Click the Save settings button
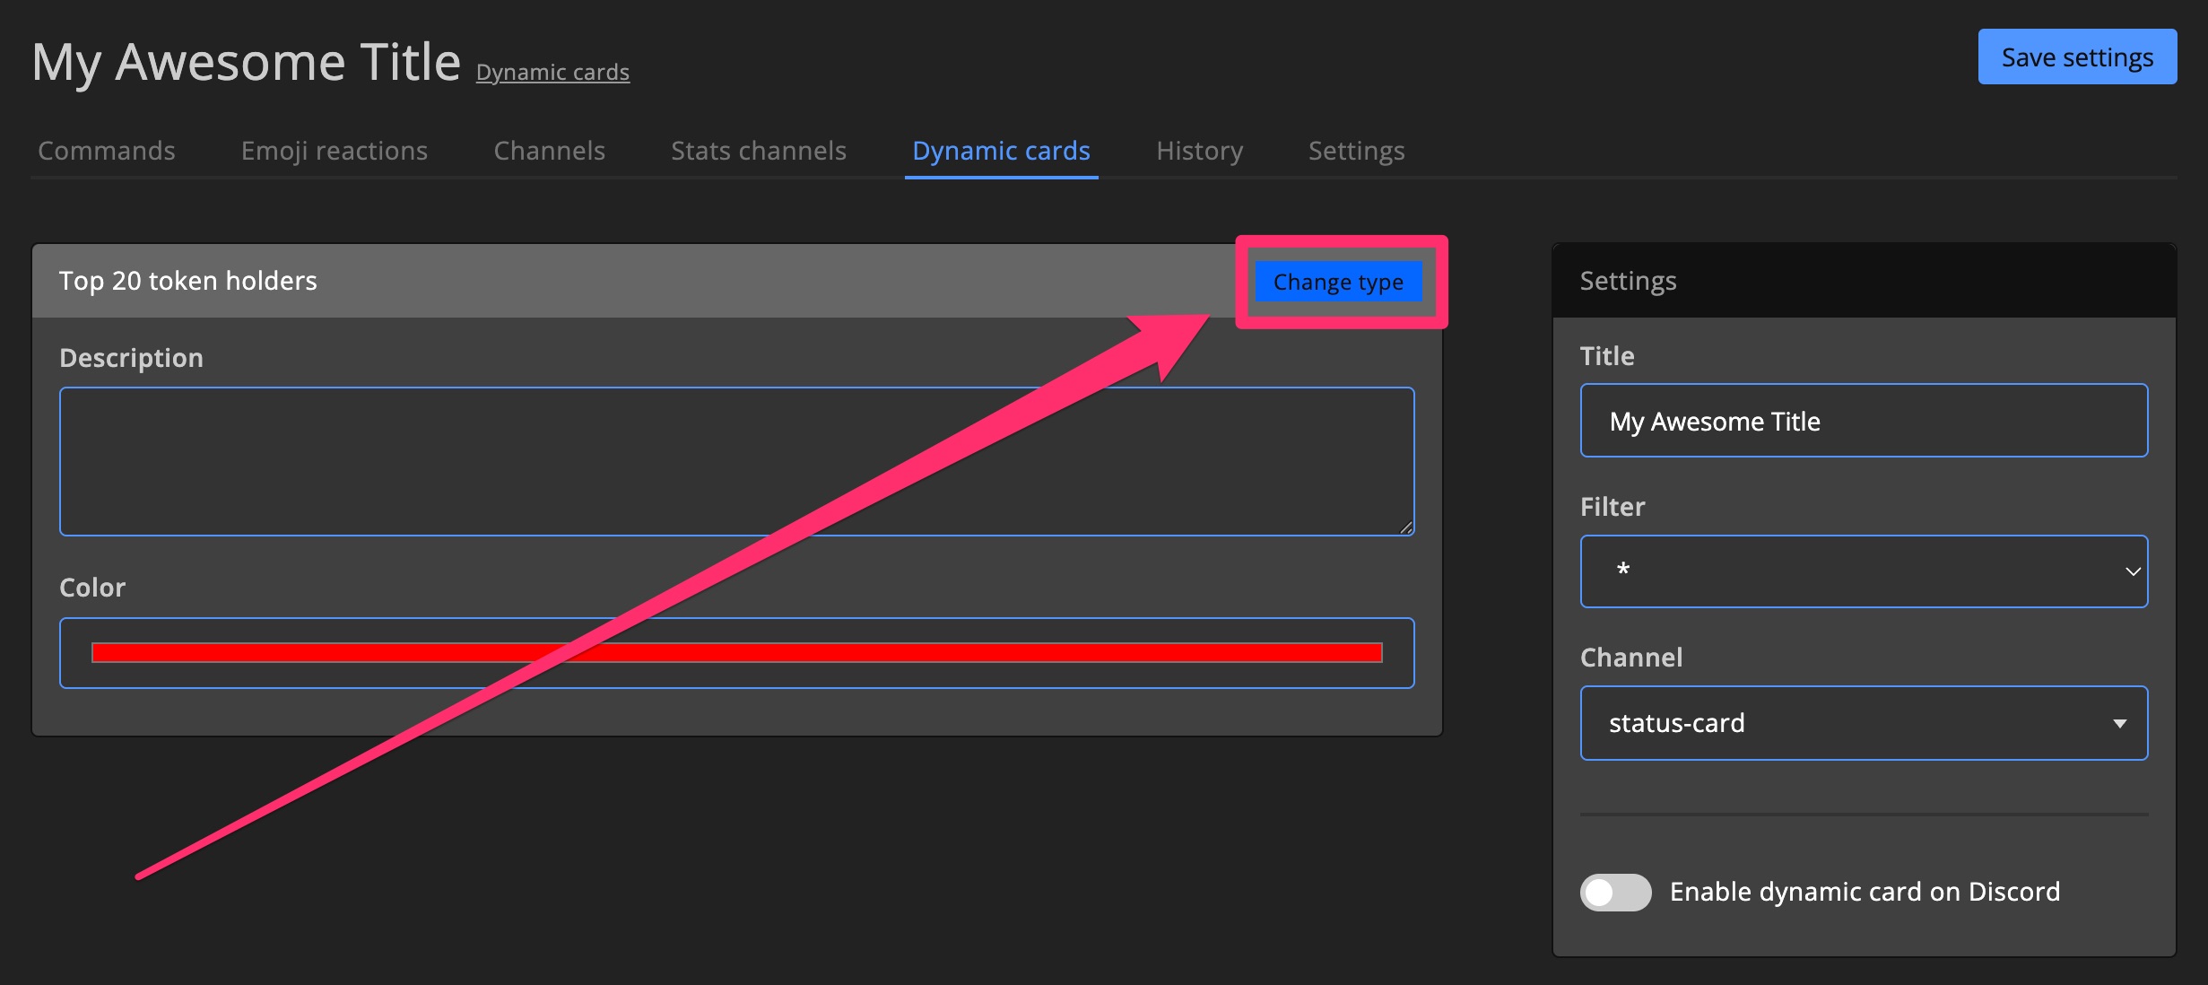2208x985 pixels. pyautogui.click(x=2076, y=57)
